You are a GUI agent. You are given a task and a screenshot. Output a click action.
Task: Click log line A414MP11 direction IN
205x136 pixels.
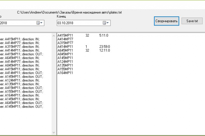(20, 50)
